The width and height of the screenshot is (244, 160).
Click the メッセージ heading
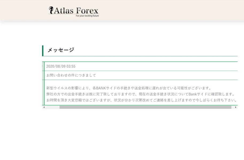61,50
